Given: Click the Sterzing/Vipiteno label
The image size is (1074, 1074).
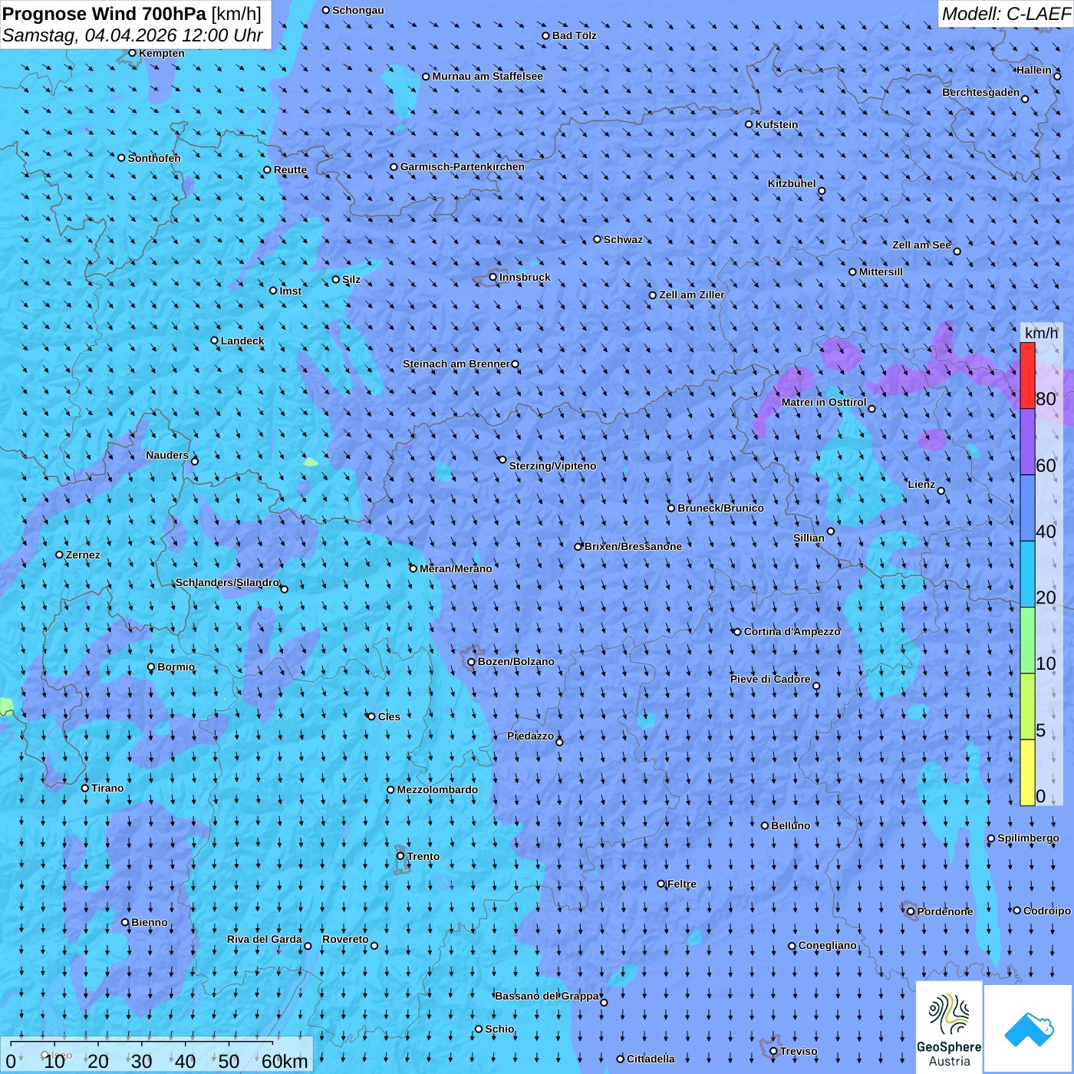Looking at the screenshot, I should [552, 466].
